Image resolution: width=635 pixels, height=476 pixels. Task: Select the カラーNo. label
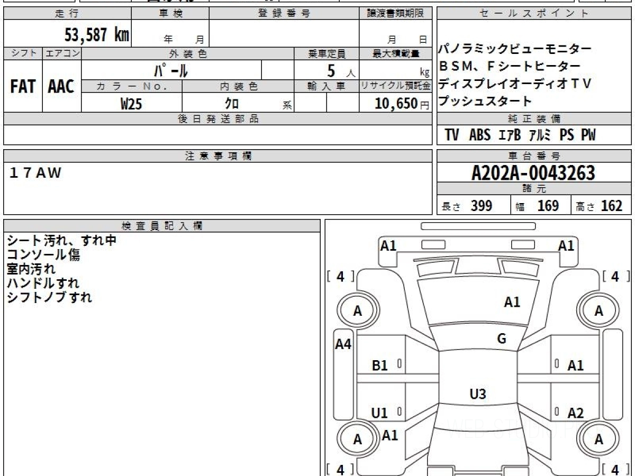[x=132, y=86]
